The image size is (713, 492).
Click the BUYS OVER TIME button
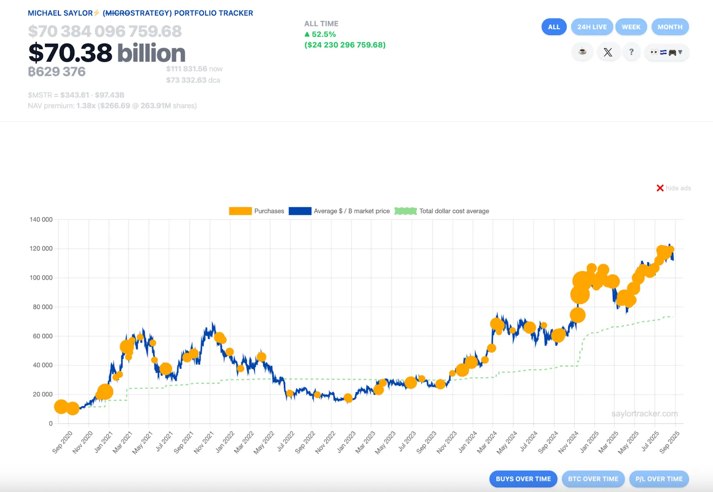coord(523,479)
